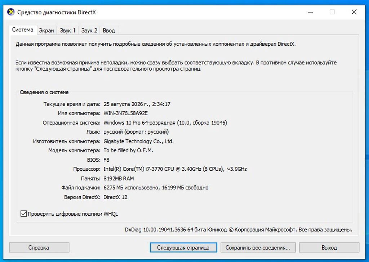
Task: Click the Версия DirectX label
Action: pyautogui.click(x=82, y=197)
